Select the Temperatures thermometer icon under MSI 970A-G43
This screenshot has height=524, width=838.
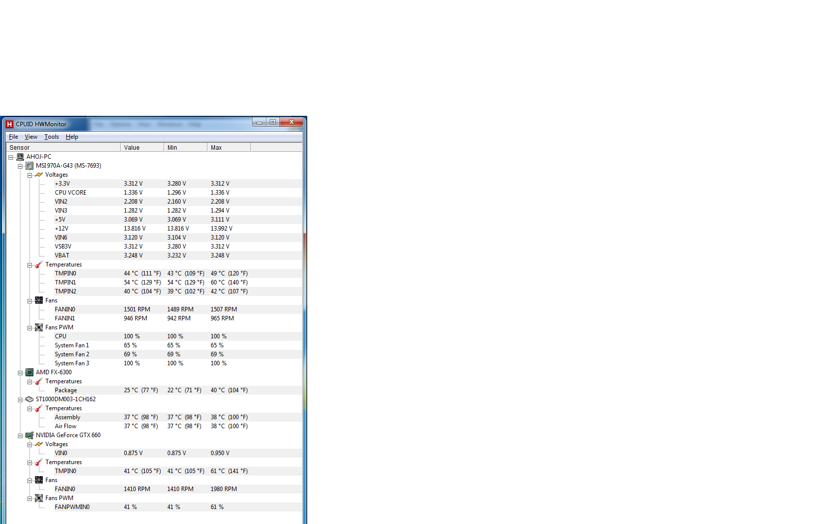click(x=39, y=264)
